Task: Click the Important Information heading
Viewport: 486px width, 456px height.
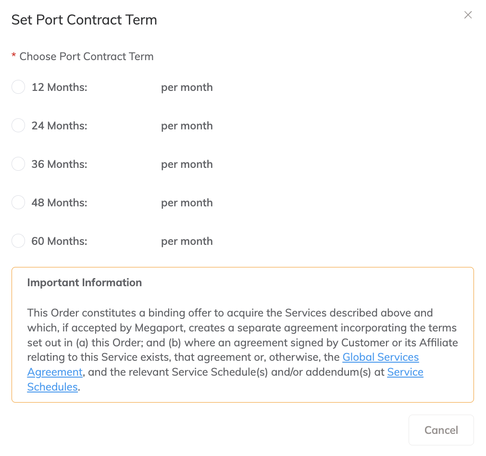Action: pos(85,282)
